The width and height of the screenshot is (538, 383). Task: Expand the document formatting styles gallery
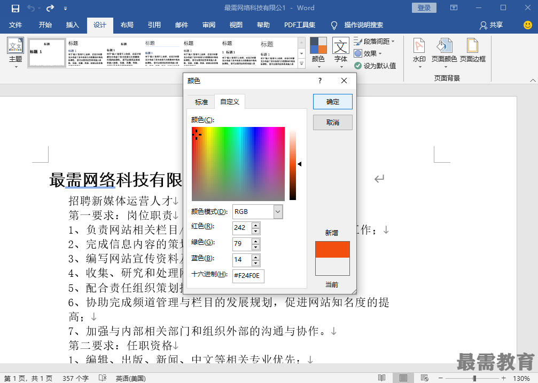[x=301, y=63]
